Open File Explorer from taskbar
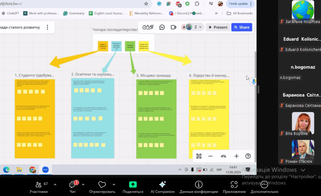 tap(19, 170)
